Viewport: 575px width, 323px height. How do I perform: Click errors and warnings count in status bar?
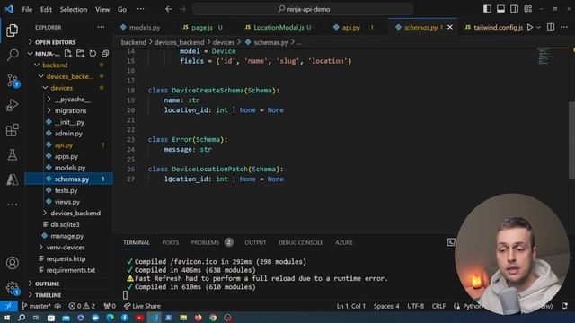click(82, 306)
